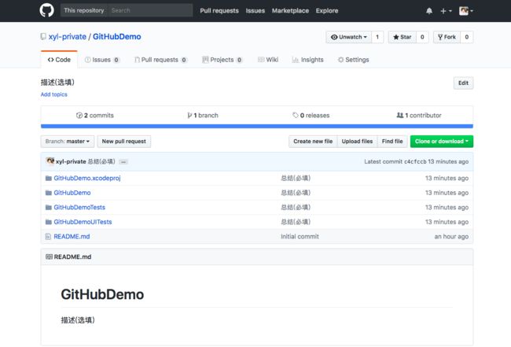Screen dimensions: 511x347
Task: View the stargazers count
Action: 422,37
